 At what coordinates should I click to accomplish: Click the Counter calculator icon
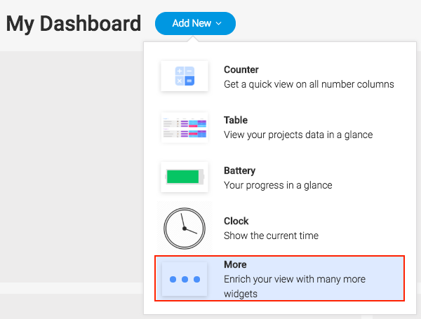click(x=185, y=76)
